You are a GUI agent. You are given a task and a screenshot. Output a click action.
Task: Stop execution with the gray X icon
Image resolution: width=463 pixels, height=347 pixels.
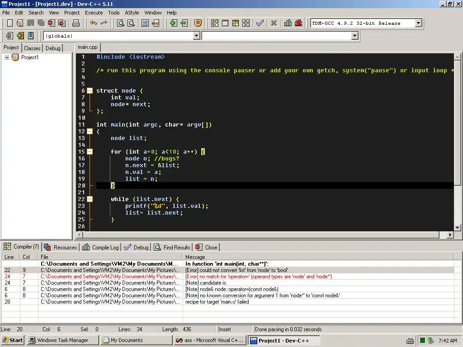(x=274, y=23)
